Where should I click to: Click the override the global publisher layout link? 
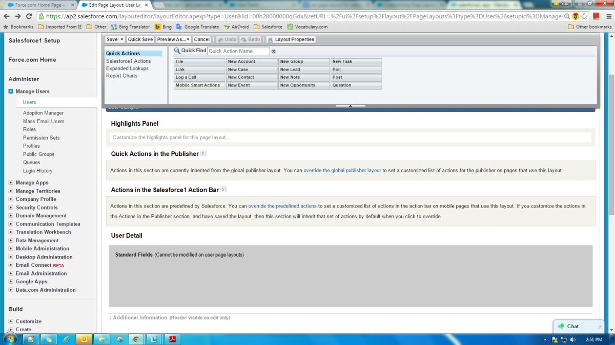[342, 170]
